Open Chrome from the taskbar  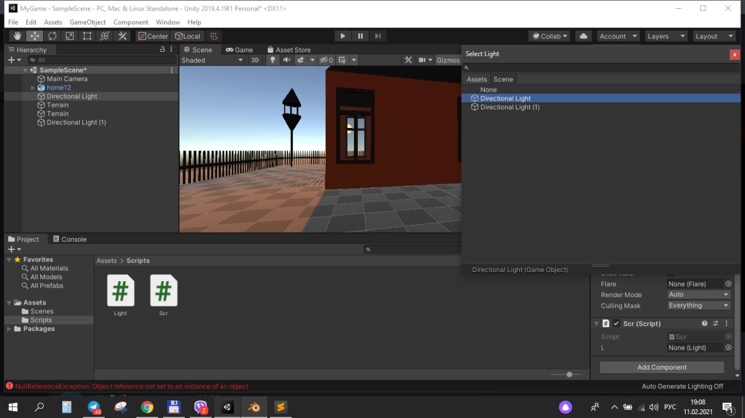tap(147, 407)
